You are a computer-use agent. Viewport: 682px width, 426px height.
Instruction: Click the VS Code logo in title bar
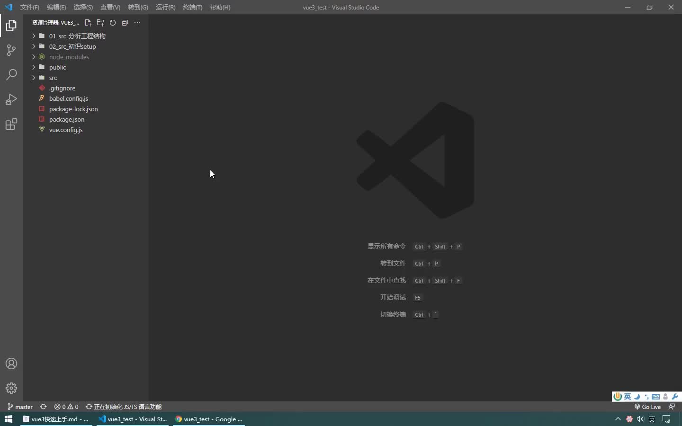[x=9, y=7]
